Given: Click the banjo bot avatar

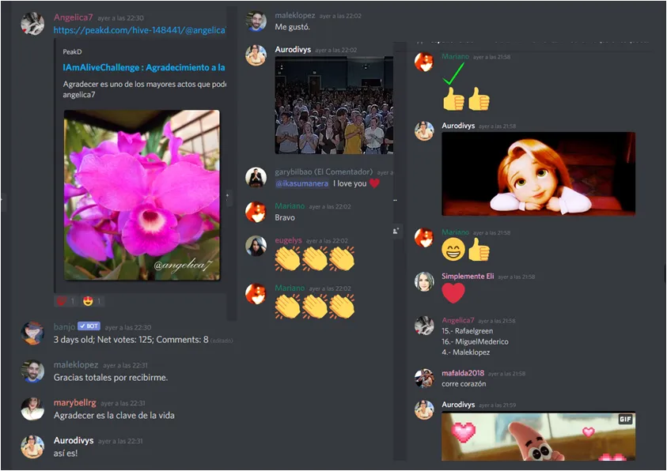Looking at the screenshot, I should (x=32, y=333).
